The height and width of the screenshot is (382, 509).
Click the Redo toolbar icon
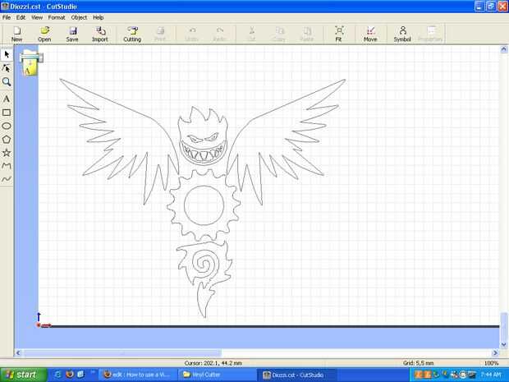pos(219,34)
